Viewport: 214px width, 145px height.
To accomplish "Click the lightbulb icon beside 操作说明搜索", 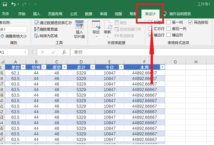I will 165,14.
